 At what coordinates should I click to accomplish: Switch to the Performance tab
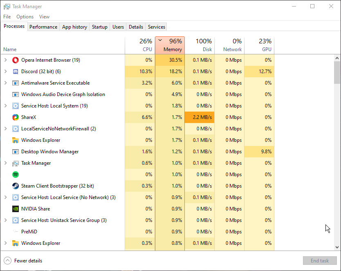[x=43, y=27]
